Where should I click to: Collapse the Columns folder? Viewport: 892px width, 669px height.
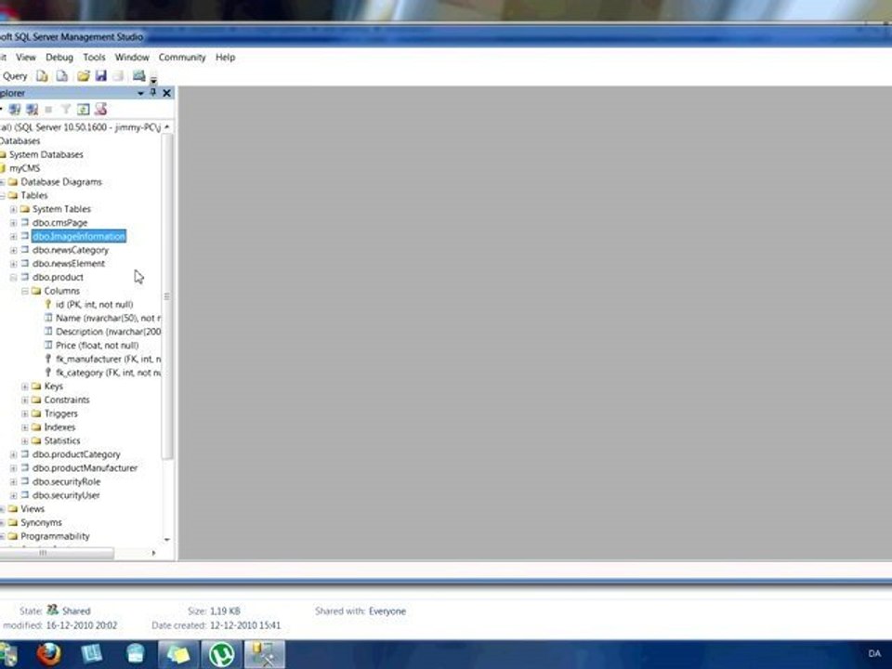pyautogui.click(x=25, y=291)
